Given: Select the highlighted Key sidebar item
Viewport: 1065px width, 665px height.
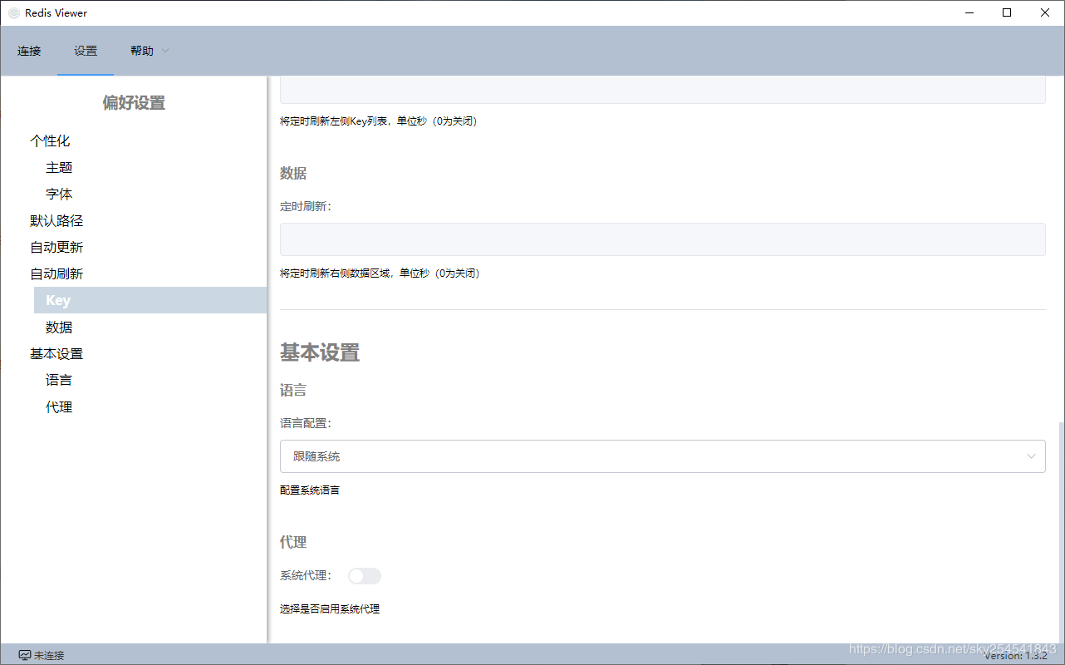Looking at the screenshot, I should click(x=150, y=300).
